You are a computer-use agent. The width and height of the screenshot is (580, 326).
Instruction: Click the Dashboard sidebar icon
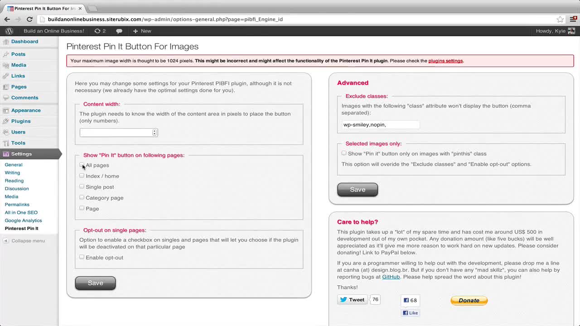click(6, 42)
